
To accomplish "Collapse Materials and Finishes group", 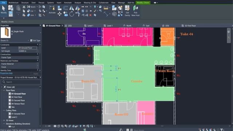I will (x=37, y=61).
